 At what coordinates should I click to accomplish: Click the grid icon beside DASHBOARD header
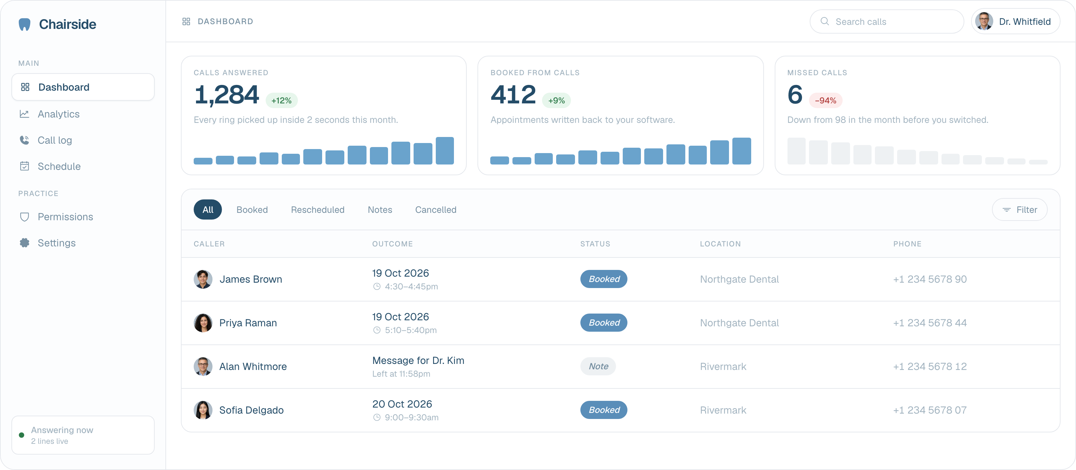(186, 21)
